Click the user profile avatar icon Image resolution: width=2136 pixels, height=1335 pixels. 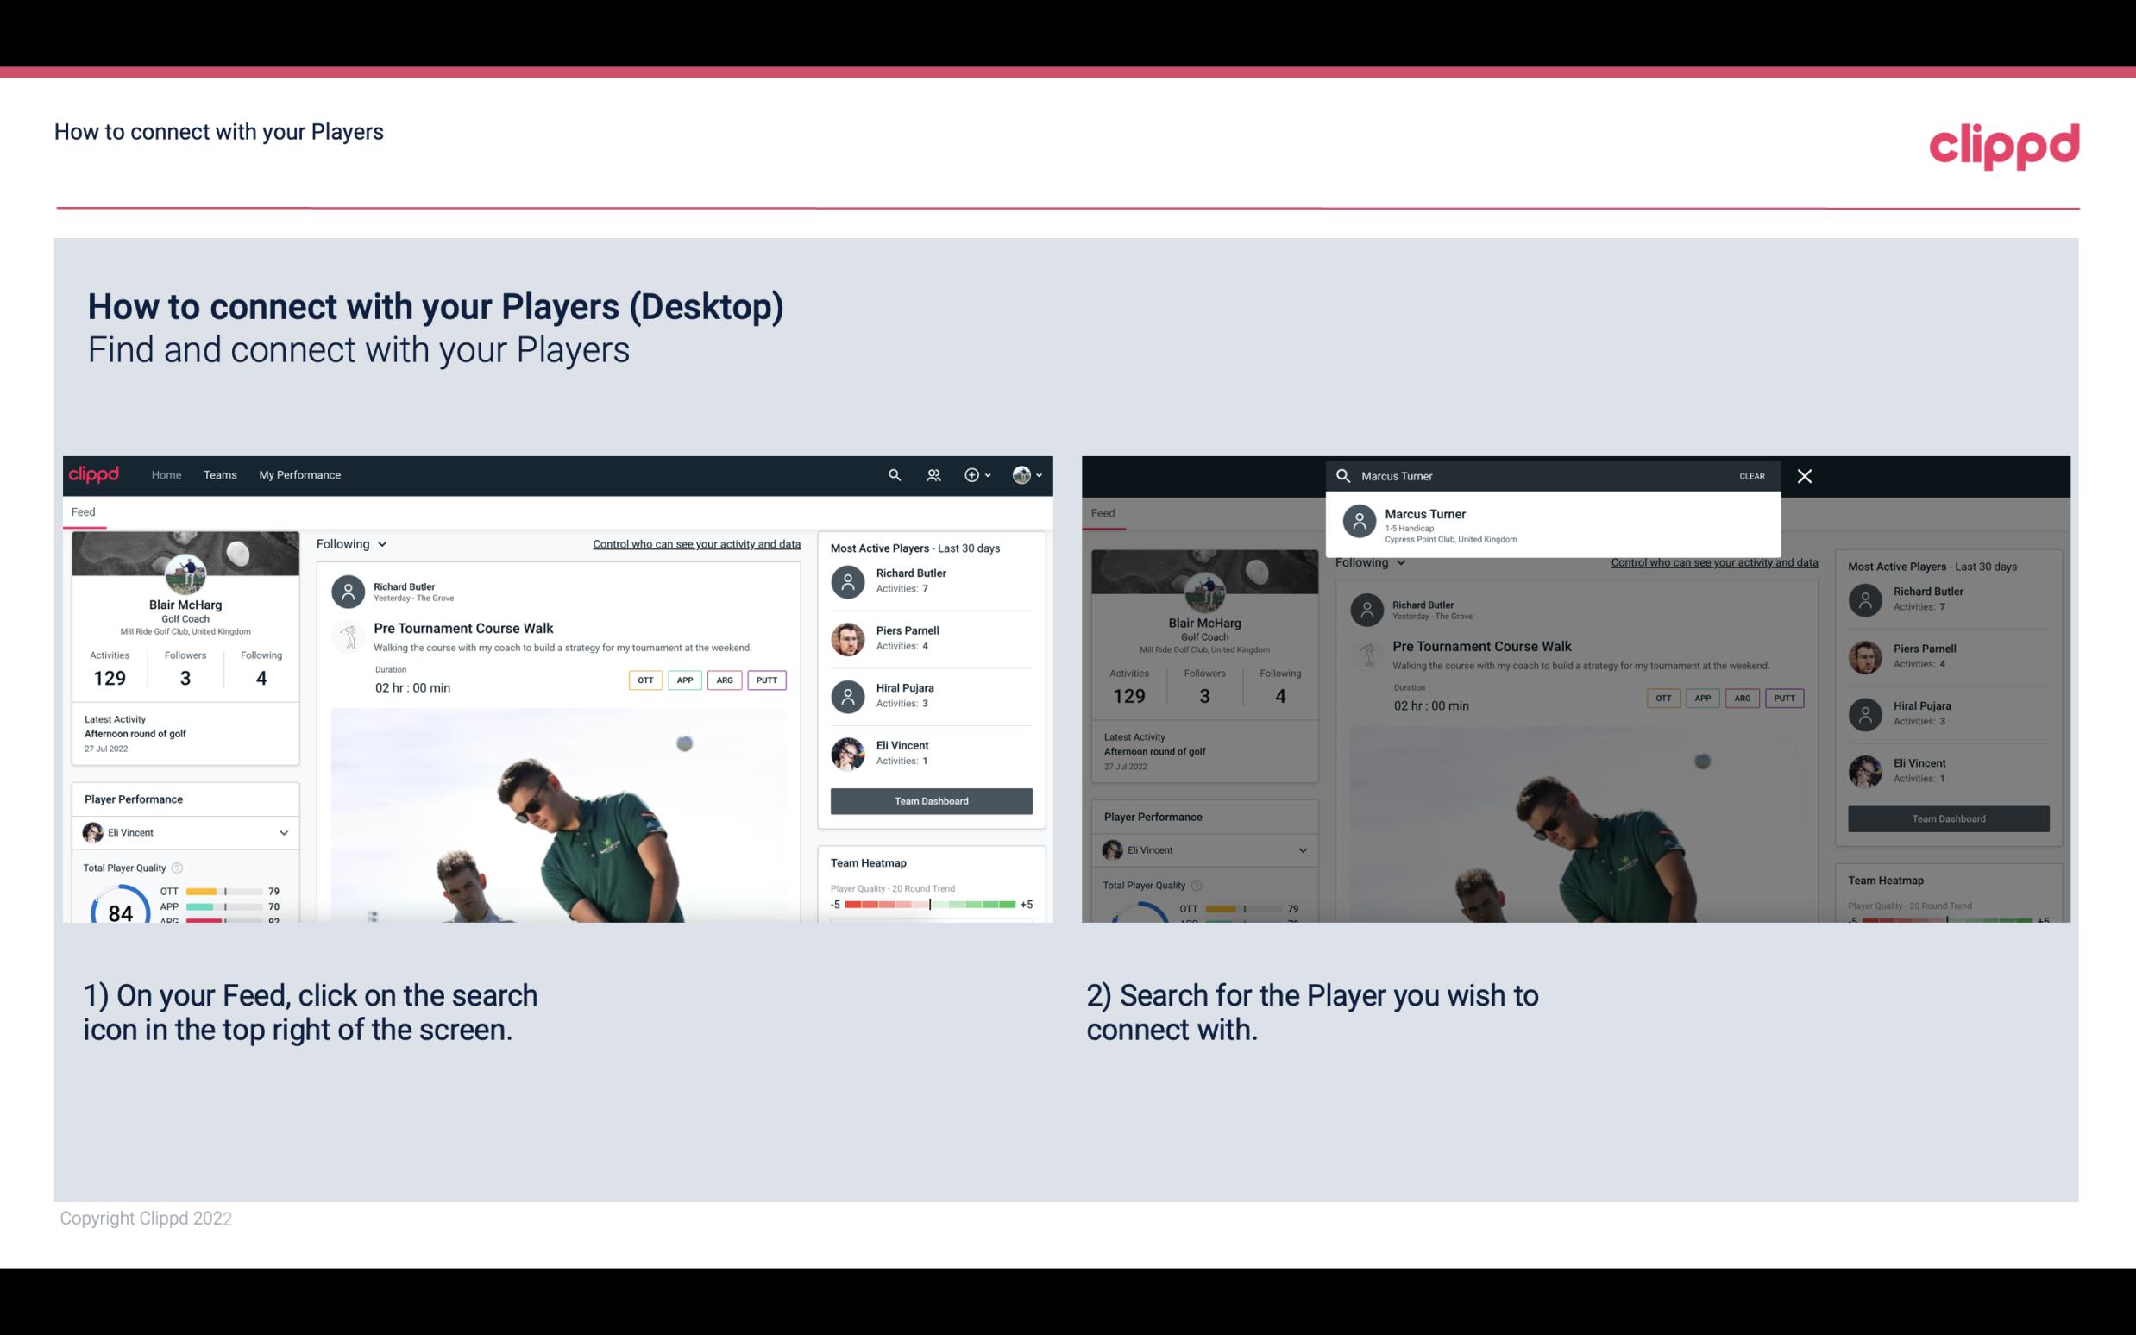(x=1022, y=475)
